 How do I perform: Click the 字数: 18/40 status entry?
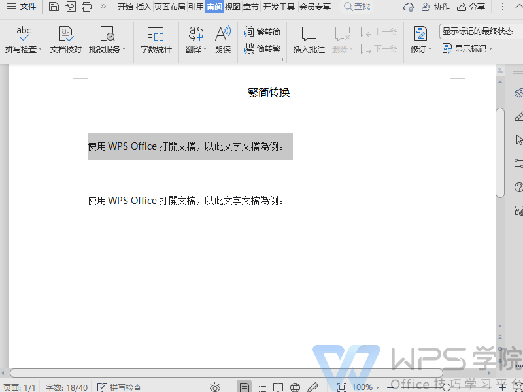67,387
